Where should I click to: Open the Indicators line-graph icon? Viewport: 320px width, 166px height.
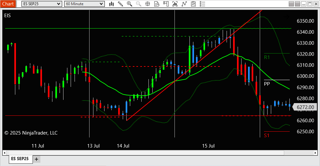(x=184, y=4)
